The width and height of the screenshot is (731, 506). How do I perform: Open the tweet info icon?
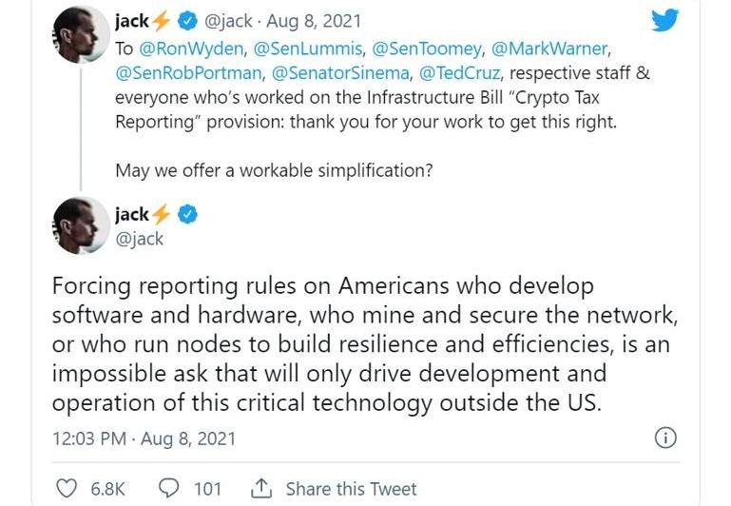click(666, 438)
